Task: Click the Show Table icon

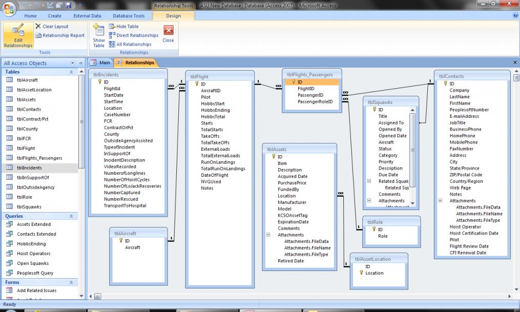Action: 99,35
